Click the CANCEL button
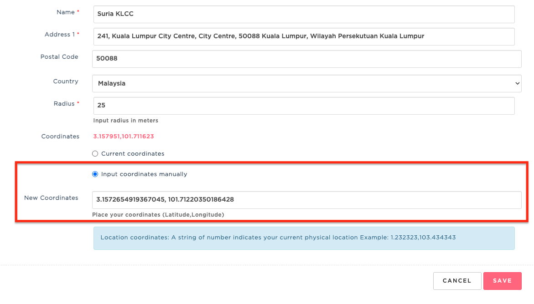 pos(457,281)
